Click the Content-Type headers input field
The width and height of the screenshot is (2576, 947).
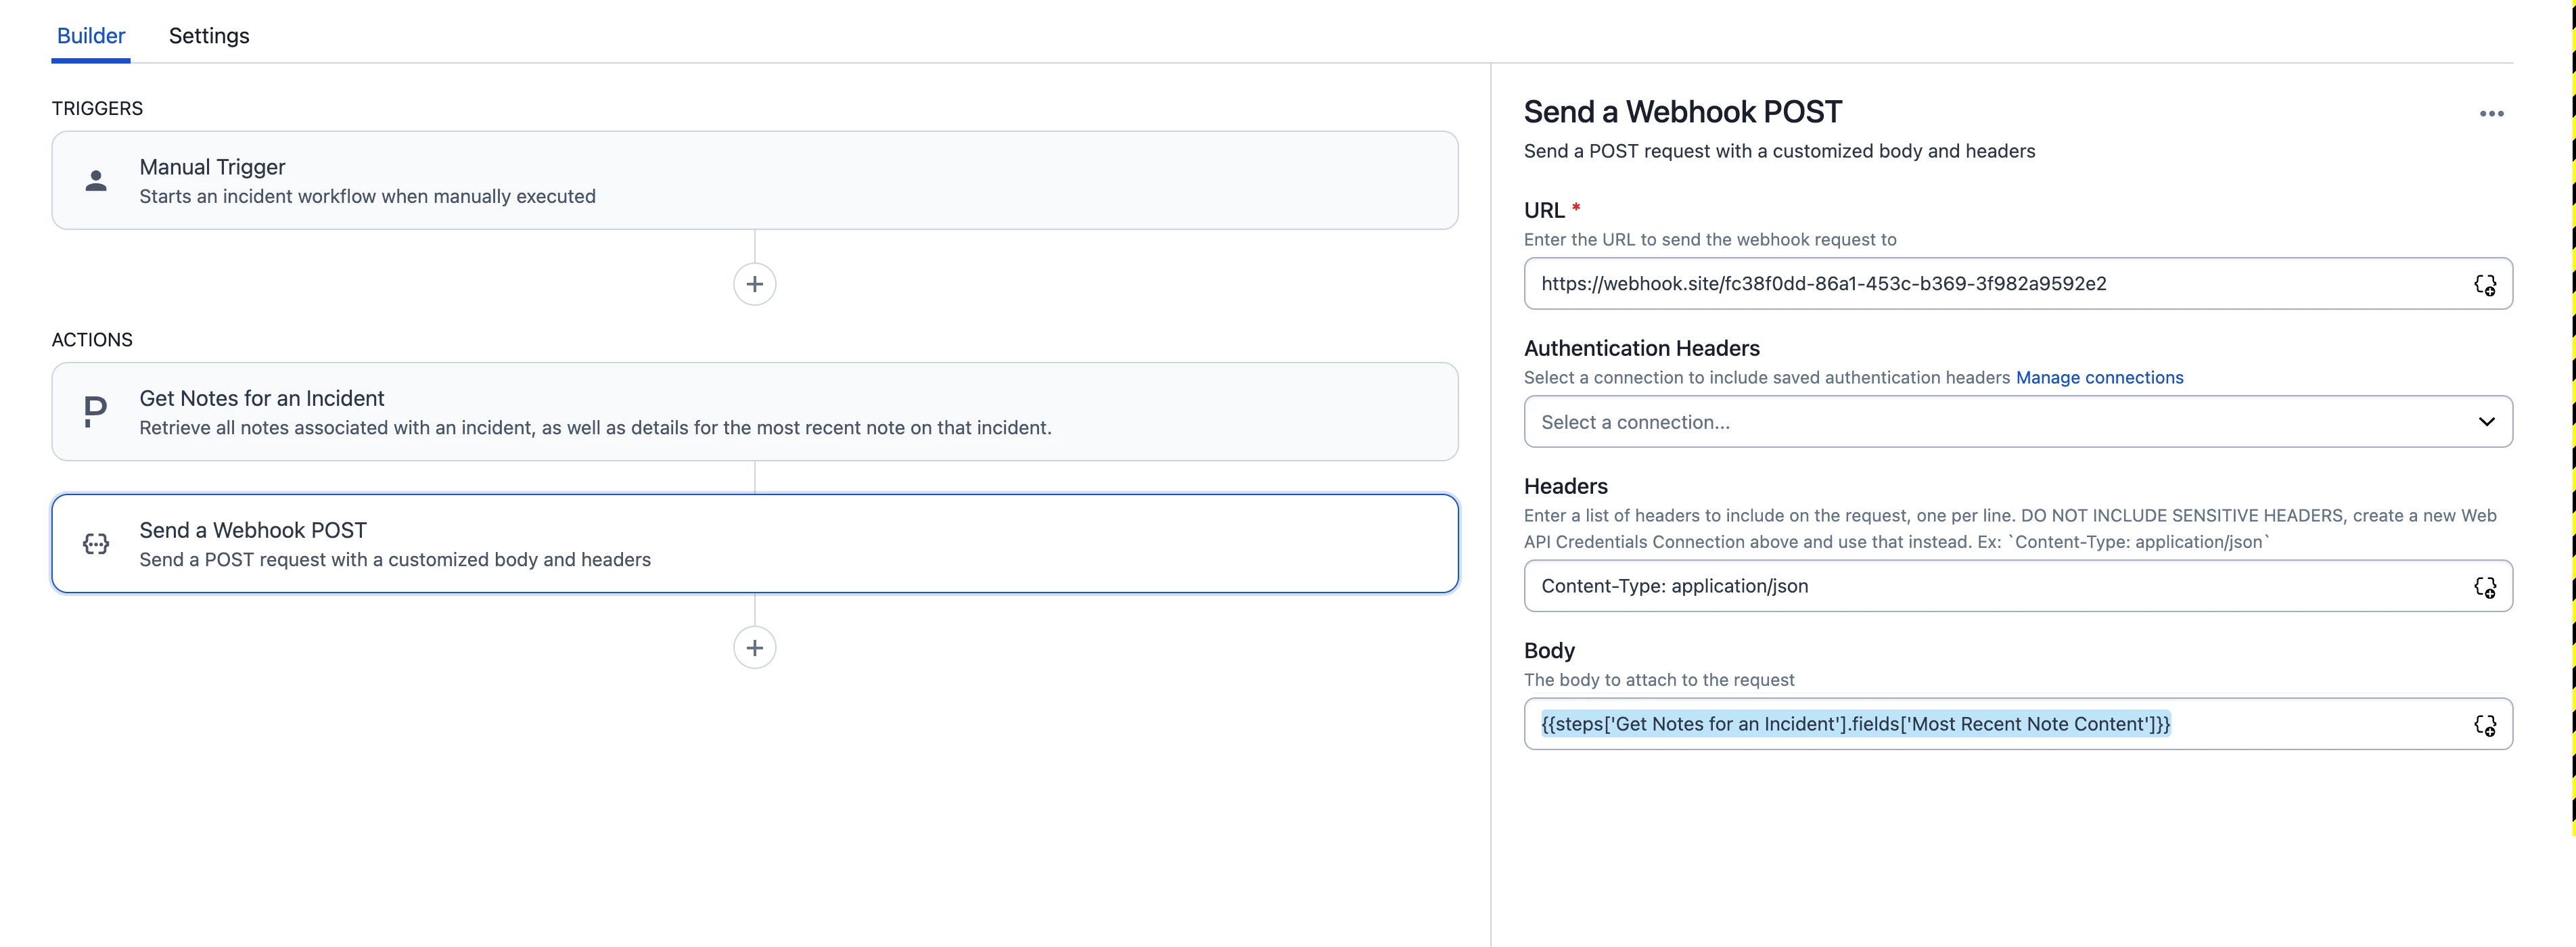1990,586
